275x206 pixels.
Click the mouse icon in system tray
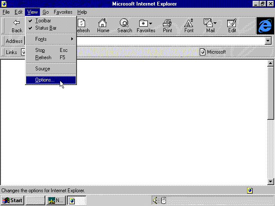(x=163, y=200)
